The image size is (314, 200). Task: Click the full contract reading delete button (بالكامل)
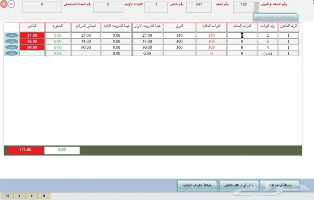tap(239, 185)
